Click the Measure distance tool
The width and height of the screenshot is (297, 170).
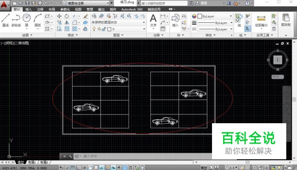click(x=261, y=20)
